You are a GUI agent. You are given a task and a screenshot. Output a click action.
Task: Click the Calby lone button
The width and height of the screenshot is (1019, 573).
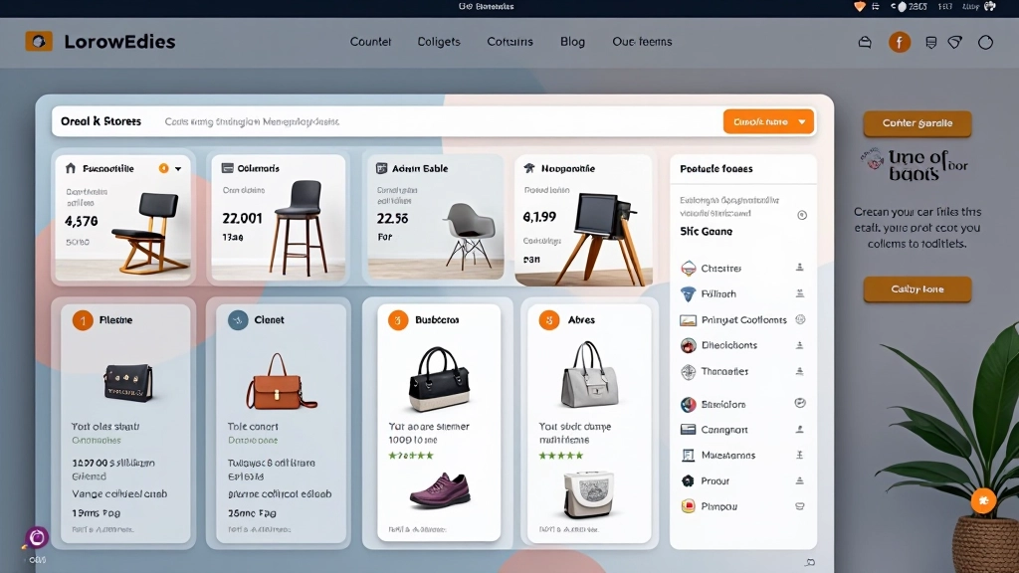(x=917, y=289)
